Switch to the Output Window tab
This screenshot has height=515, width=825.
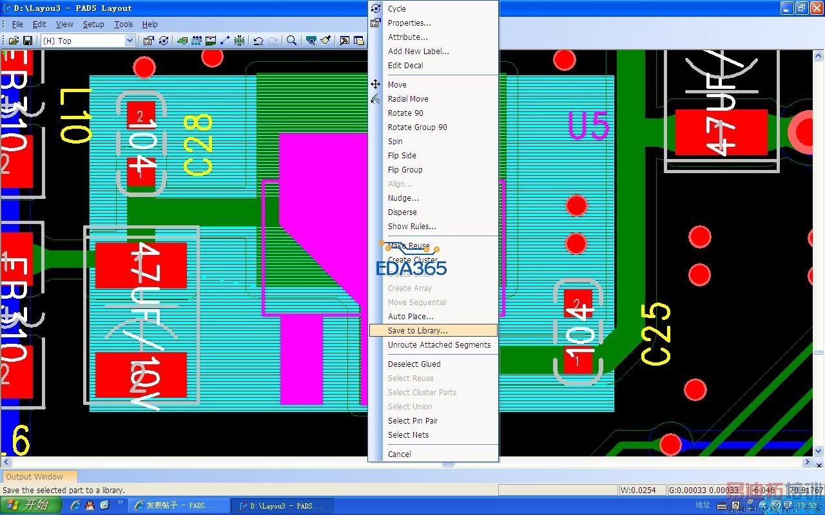click(35, 476)
